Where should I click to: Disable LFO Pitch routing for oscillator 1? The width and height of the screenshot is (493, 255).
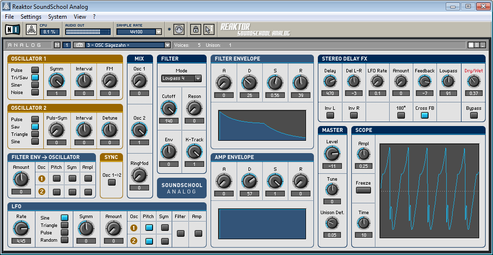[x=149, y=227]
